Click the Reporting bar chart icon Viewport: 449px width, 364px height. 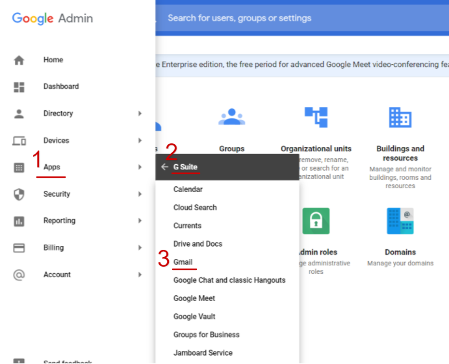click(19, 221)
